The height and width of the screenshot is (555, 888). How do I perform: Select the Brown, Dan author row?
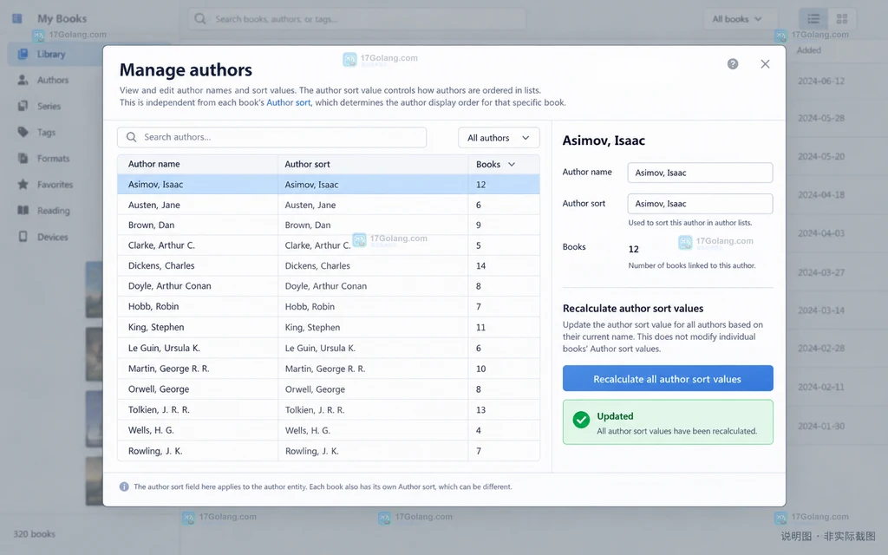[x=329, y=225]
